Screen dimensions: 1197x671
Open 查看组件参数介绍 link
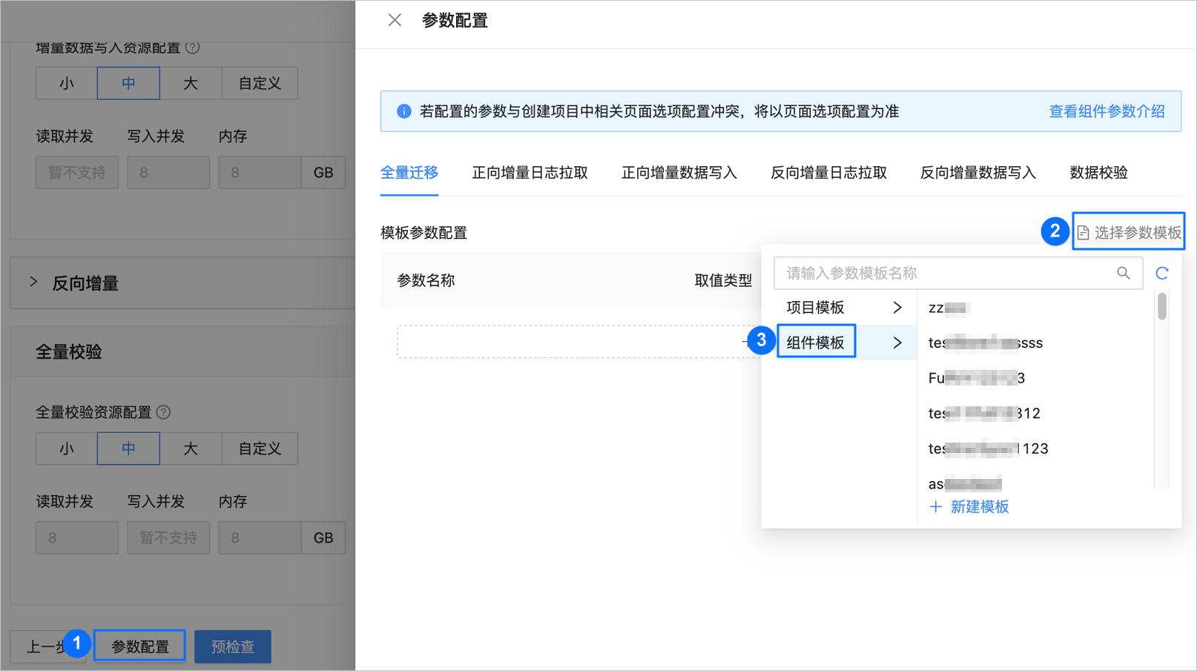coord(1107,111)
